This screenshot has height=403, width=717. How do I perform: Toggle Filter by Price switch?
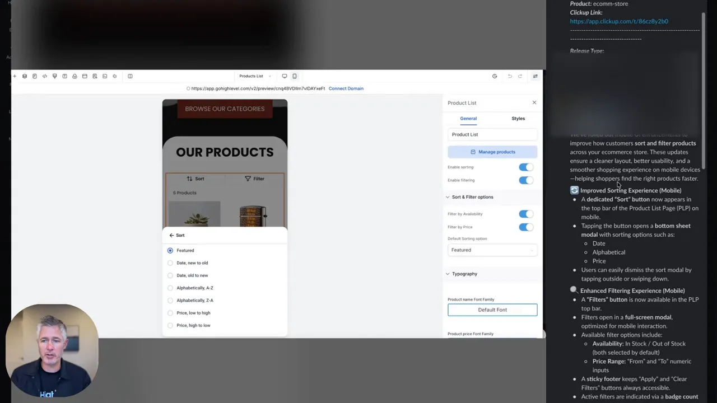click(x=526, y=227)
